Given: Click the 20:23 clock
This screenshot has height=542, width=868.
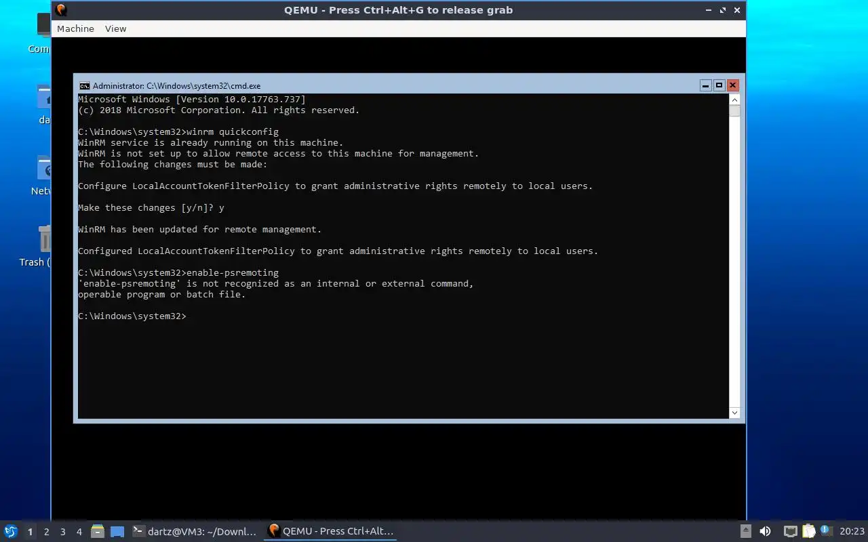Looking at the screenshot, I should (852, 531).
